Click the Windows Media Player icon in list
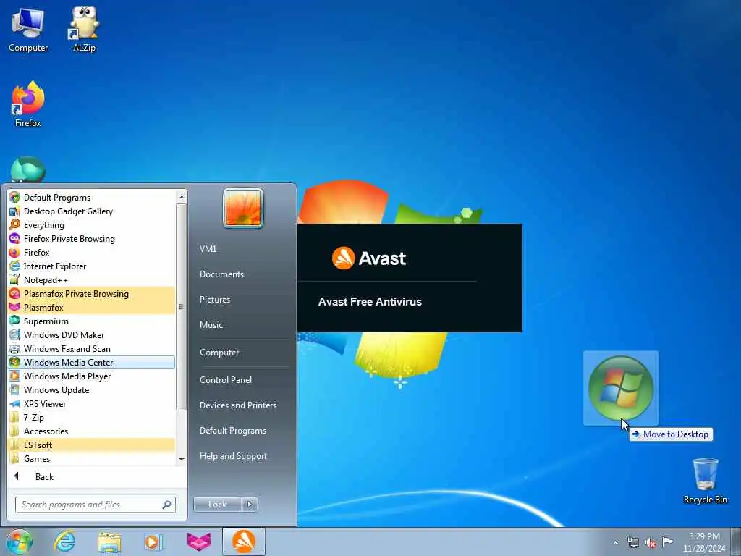This screenshot has width=741, height=556. (14, 376)
